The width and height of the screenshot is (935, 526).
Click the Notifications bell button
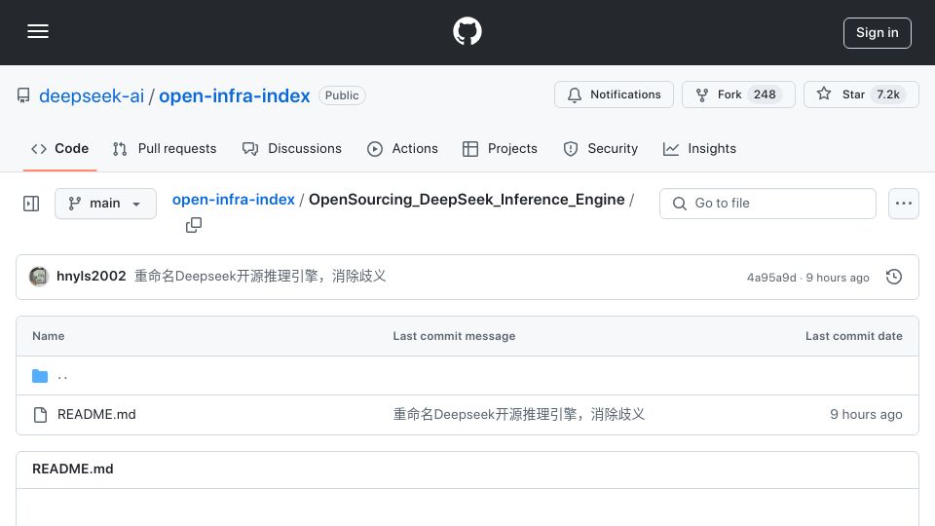coord(614,94)
